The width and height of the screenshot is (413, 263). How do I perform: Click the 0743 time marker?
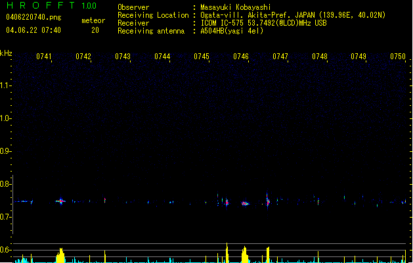tap(123, 57)
